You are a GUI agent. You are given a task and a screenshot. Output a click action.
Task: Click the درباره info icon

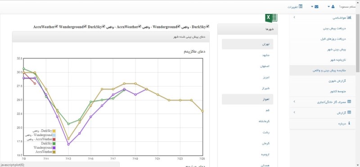(349, 123)
